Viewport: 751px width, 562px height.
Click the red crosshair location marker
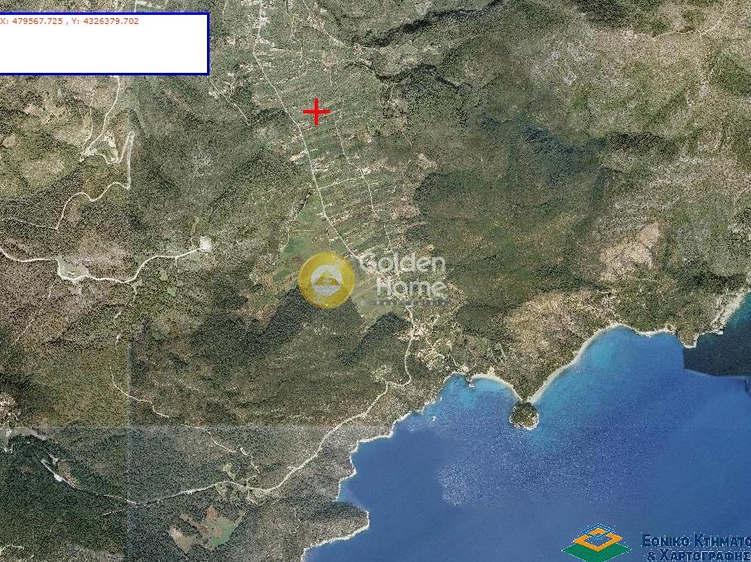315,112
